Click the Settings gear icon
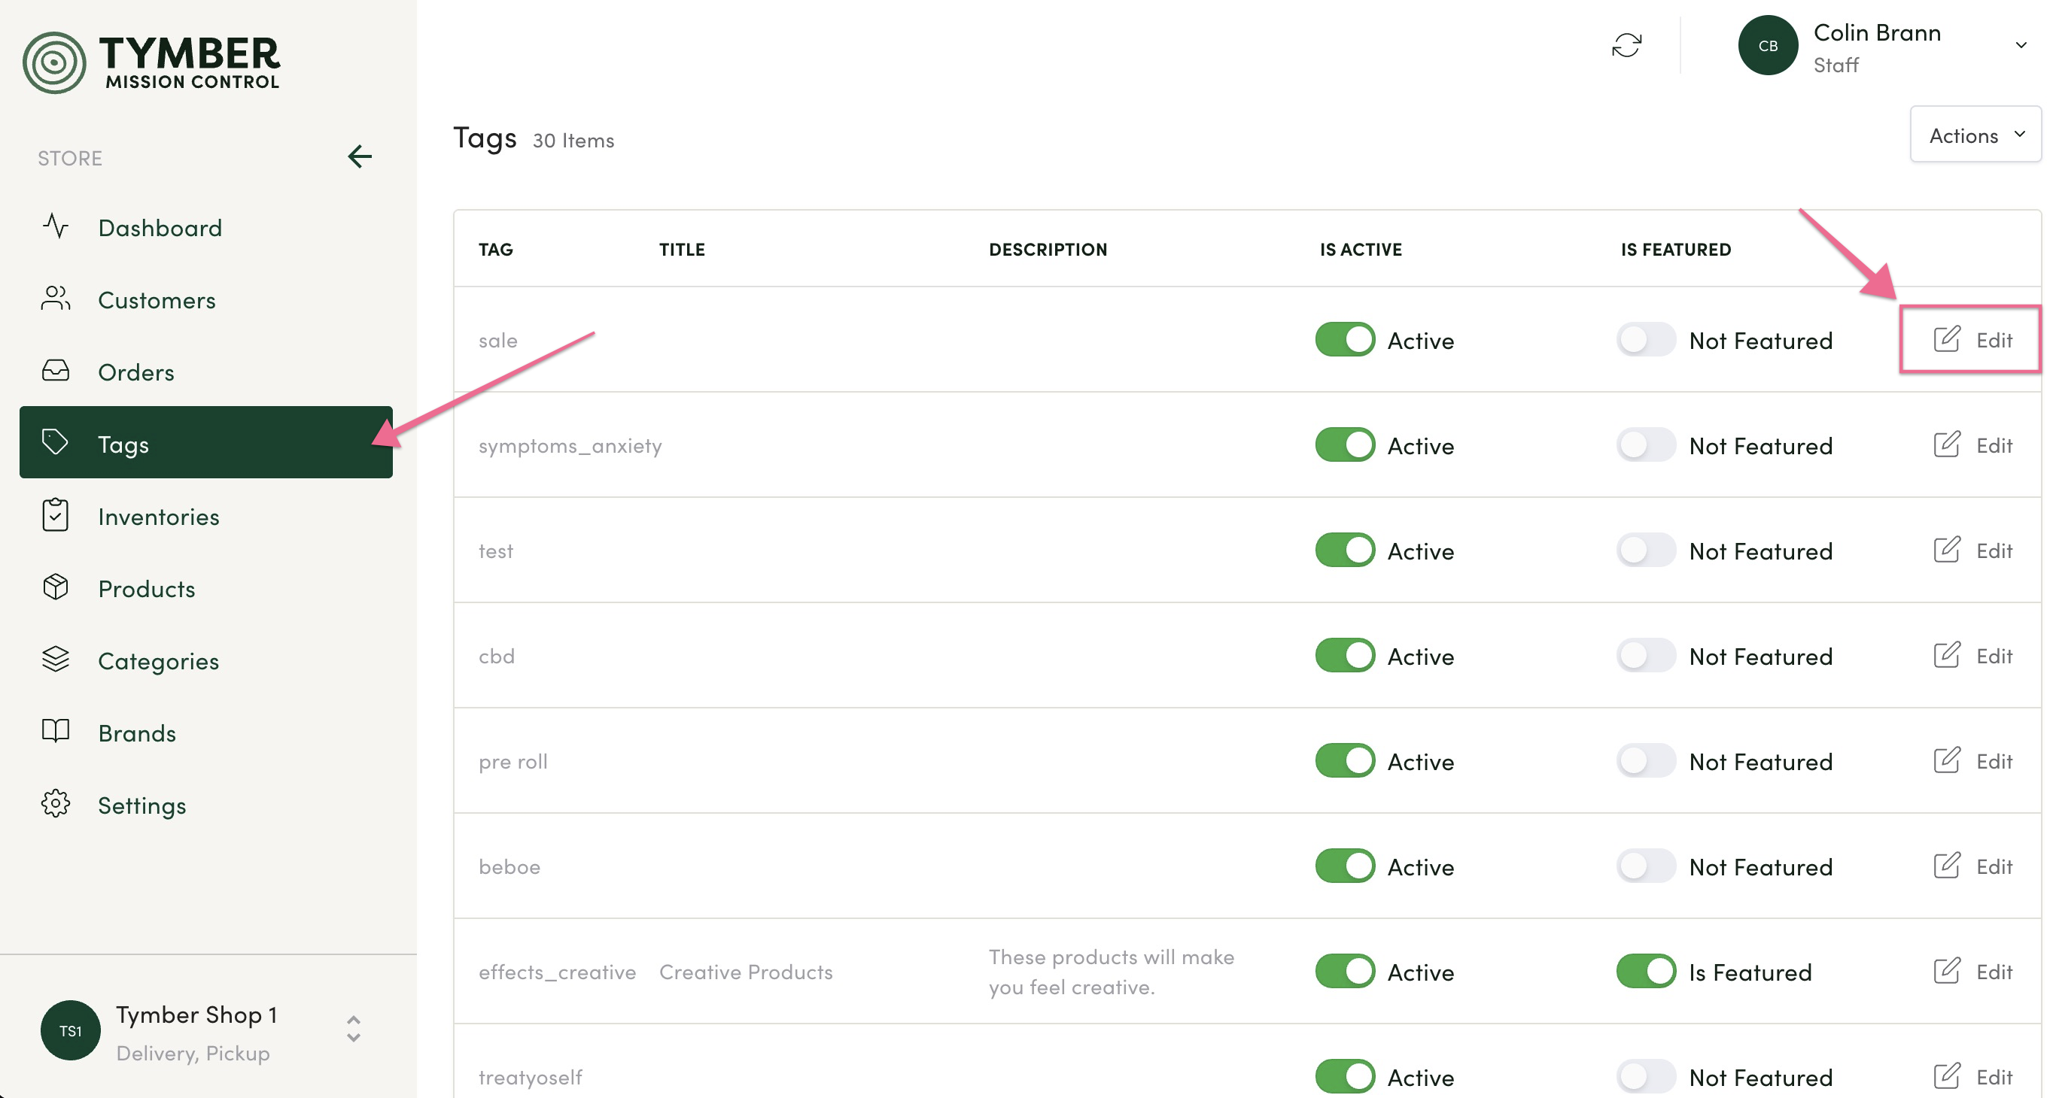2053x1098 pixels. pyautogui.click(x=56, y=804)
